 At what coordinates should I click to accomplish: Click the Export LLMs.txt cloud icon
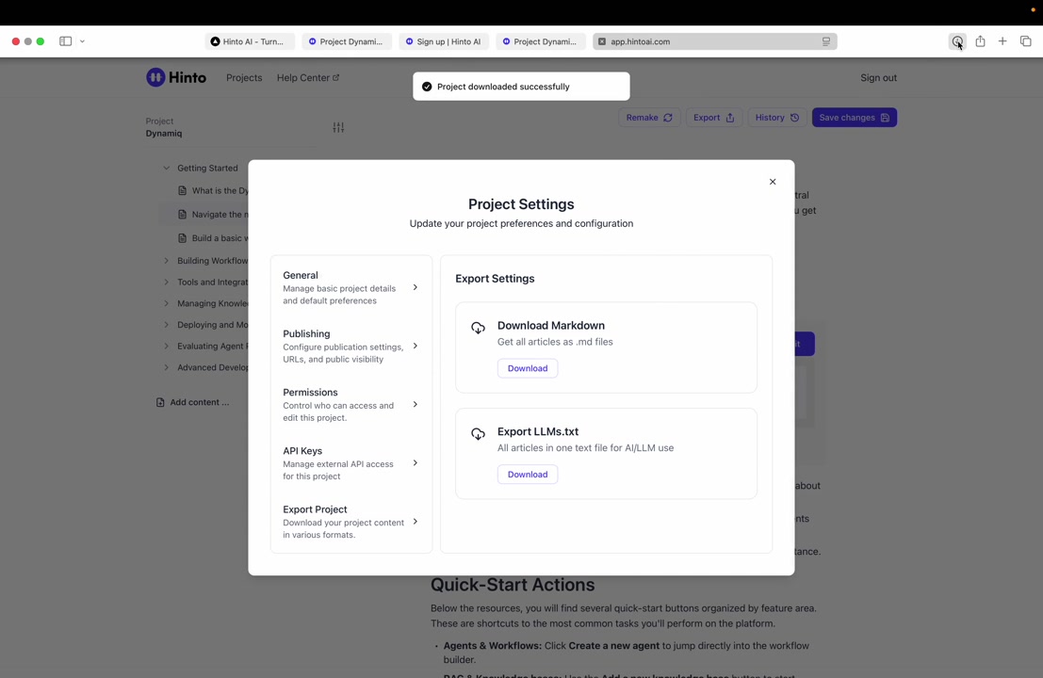pos(478,434)
